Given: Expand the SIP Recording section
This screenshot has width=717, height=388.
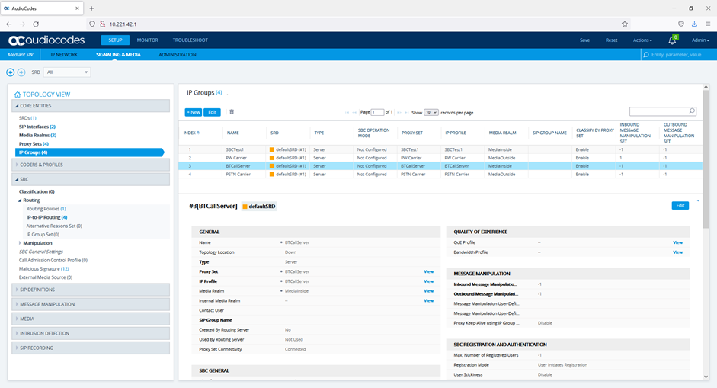Looking at the screenshot, I should [91, 348].
